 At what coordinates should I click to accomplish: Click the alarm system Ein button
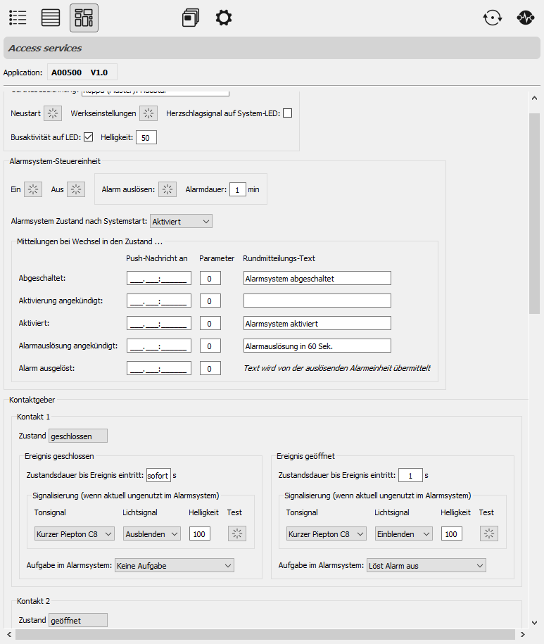pos(33,189)
